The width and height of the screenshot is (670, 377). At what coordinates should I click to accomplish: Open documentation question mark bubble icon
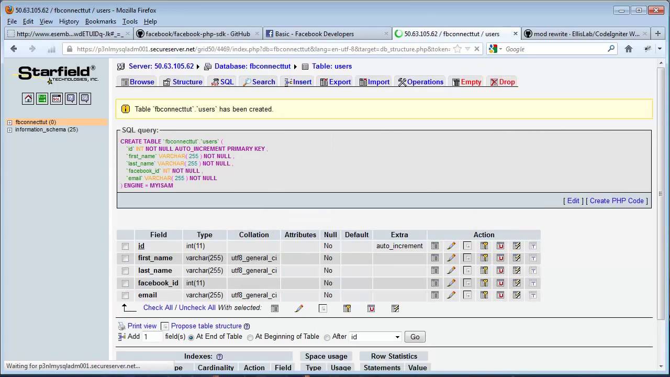(x=71, y=98)
